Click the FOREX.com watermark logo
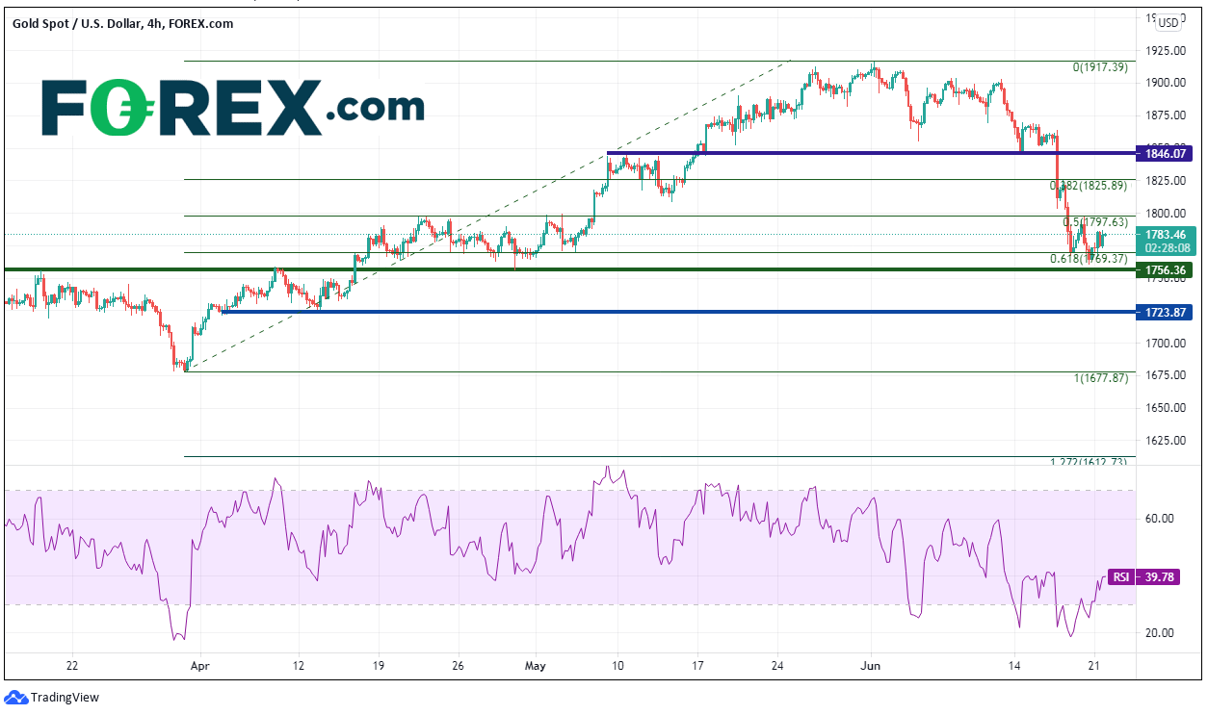Viewport: 1208px width, 715px height. [x=232, y=107]
